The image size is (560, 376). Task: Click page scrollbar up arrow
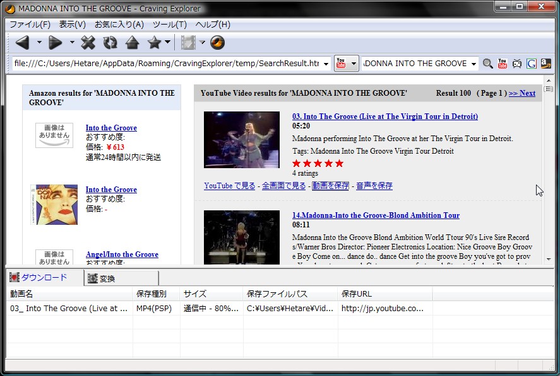549,80
